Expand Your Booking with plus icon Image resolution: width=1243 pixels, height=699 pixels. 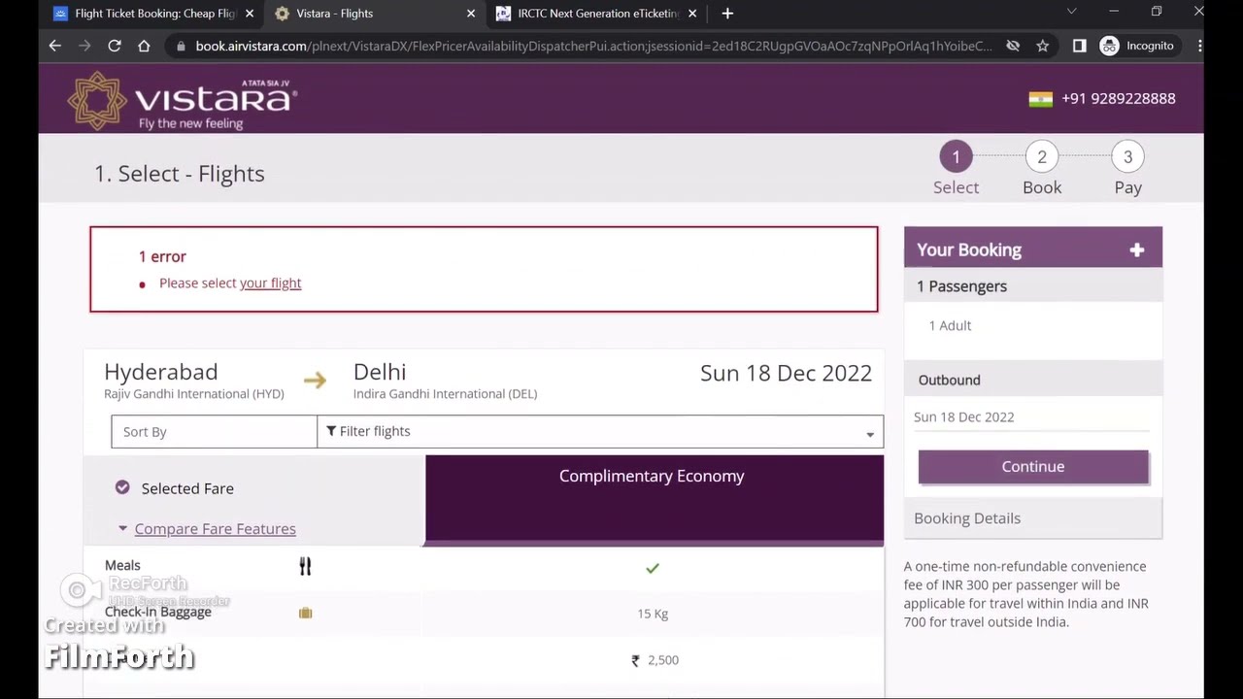pyautogui.click(x=1137, y=250)
